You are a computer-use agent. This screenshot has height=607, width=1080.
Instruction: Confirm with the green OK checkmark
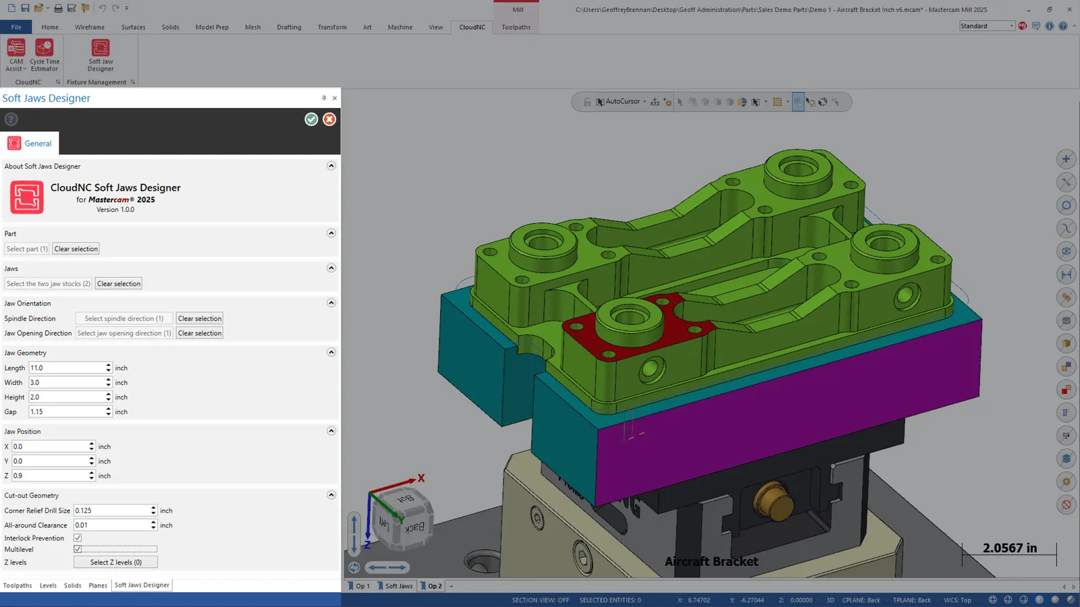pos(311,119)
